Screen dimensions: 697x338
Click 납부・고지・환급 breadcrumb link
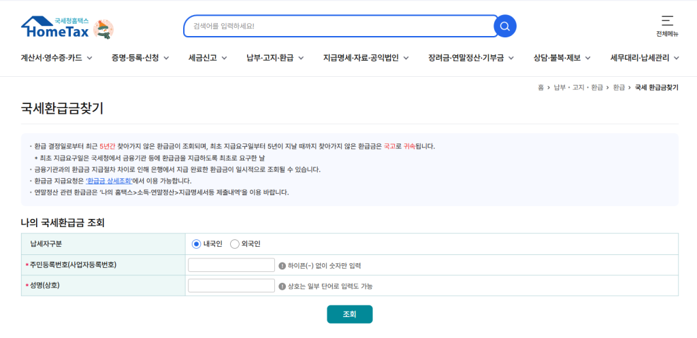click(577, 88)
